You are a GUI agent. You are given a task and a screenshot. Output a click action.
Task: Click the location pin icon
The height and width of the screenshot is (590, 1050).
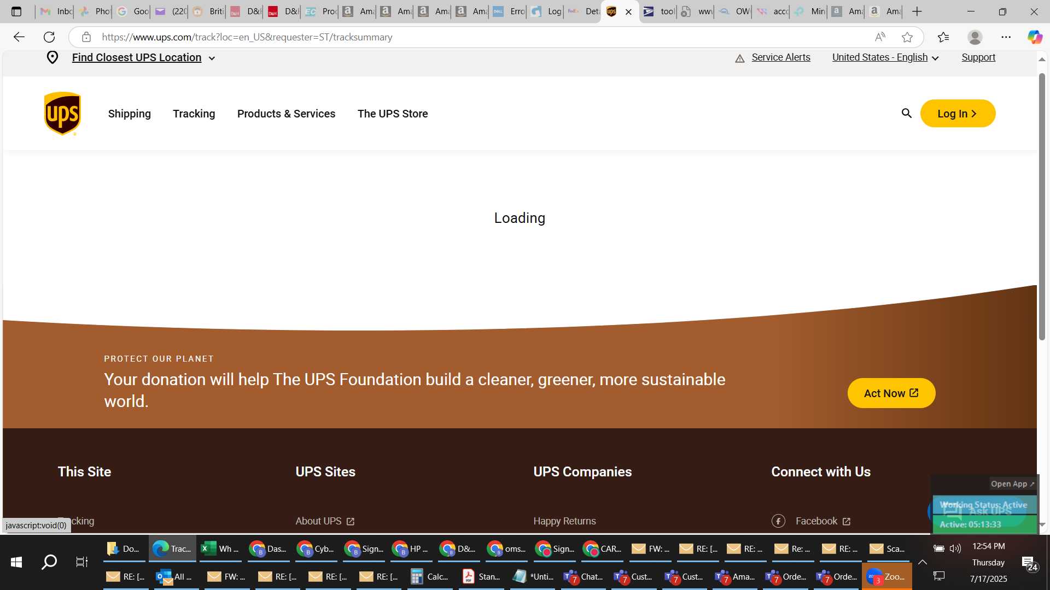point(52,57)
